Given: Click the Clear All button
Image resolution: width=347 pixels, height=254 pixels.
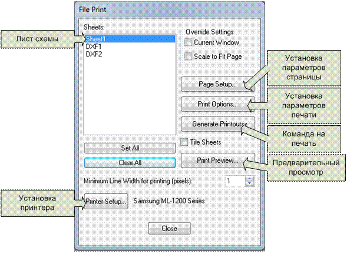Looking at the screenshot, I should coord(130,163).
